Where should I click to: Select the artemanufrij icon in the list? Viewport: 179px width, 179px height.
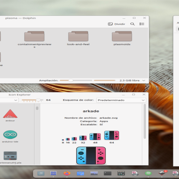(10, 158)
